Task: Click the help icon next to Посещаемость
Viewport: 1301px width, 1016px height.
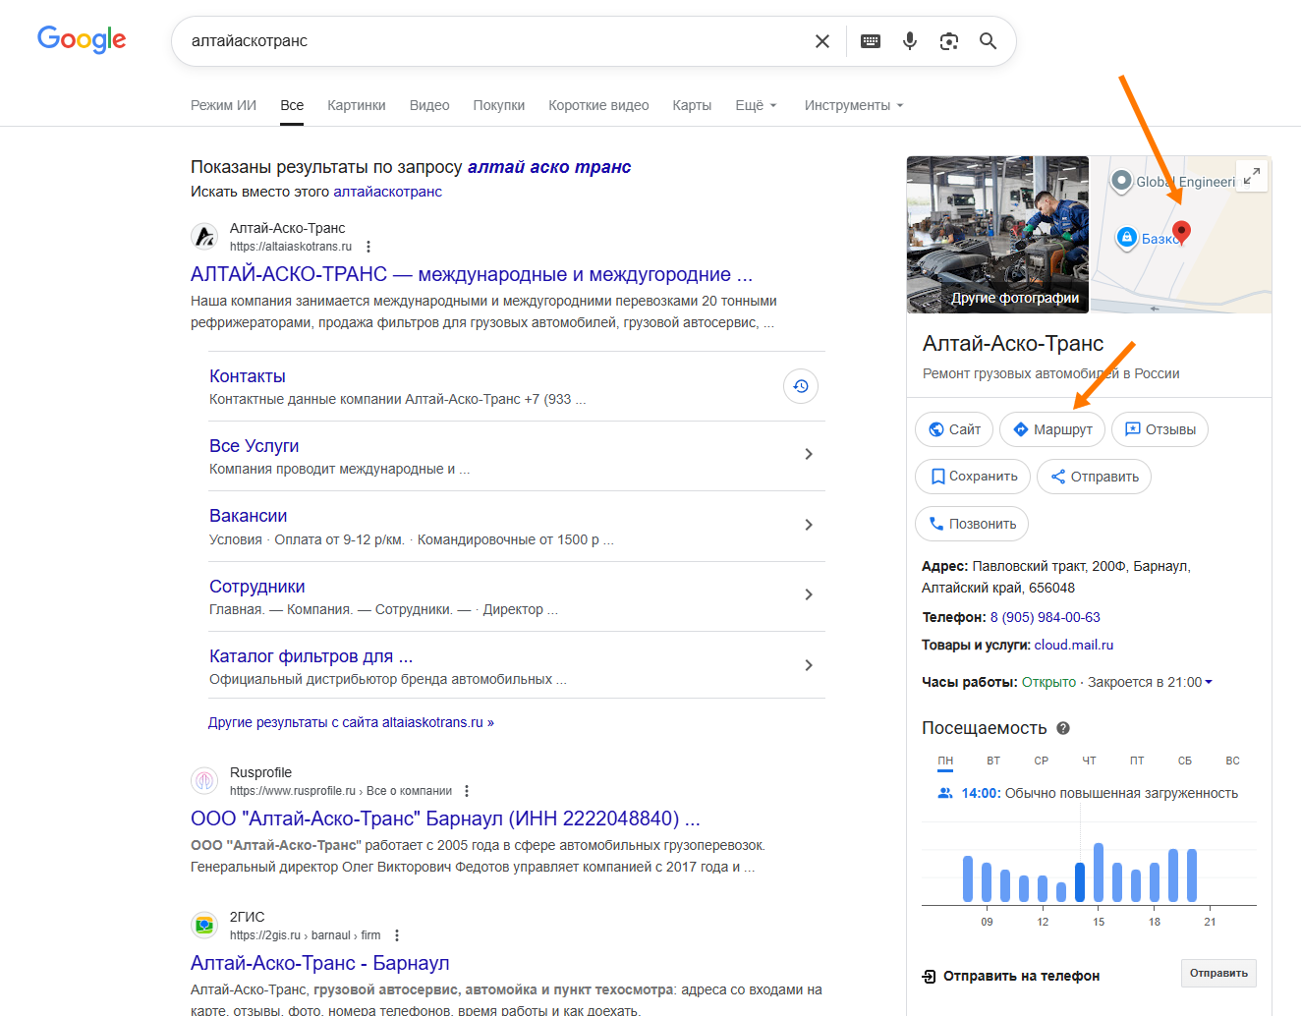Action: 1063,728
